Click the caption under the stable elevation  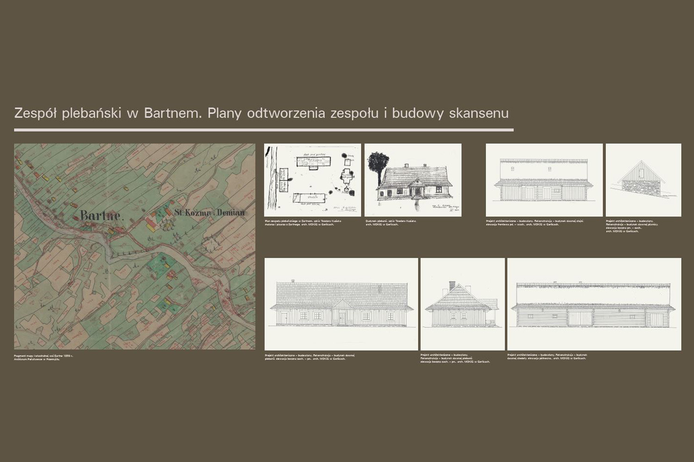534,223
